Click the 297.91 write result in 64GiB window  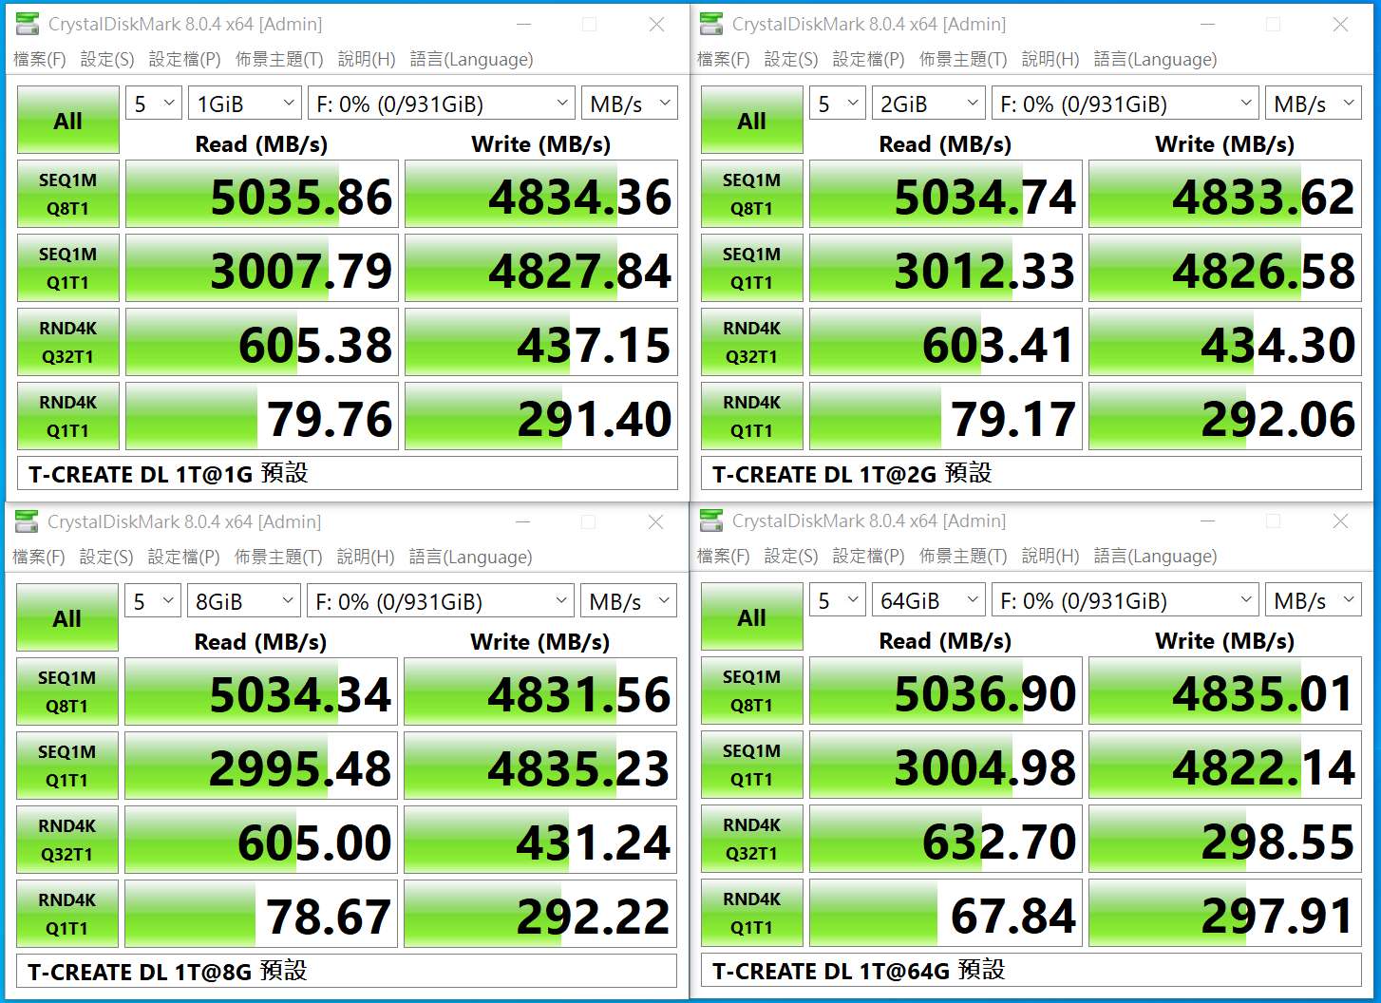(x=1225, y=914)
